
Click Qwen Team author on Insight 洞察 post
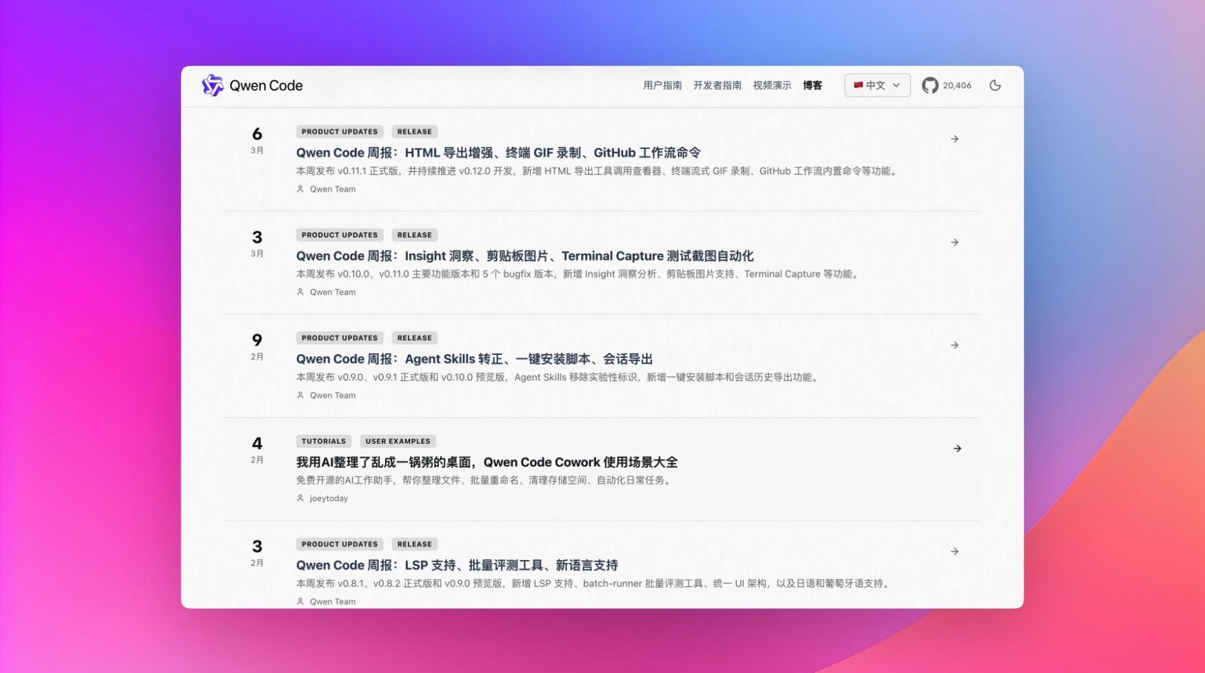333,292
